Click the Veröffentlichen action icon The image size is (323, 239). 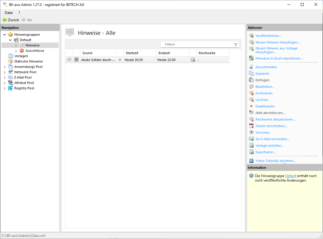(251, 36)
